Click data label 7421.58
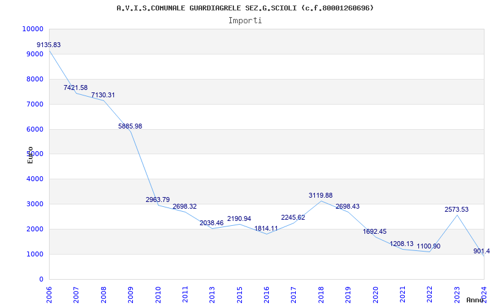The width and height of the screenshot is (490, 306). coord(75,88)
